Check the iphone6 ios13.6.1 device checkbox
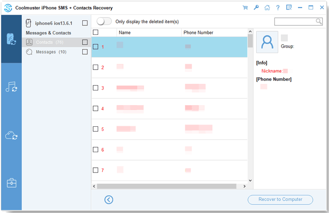 pyautogui.click(x=85, y=23)
